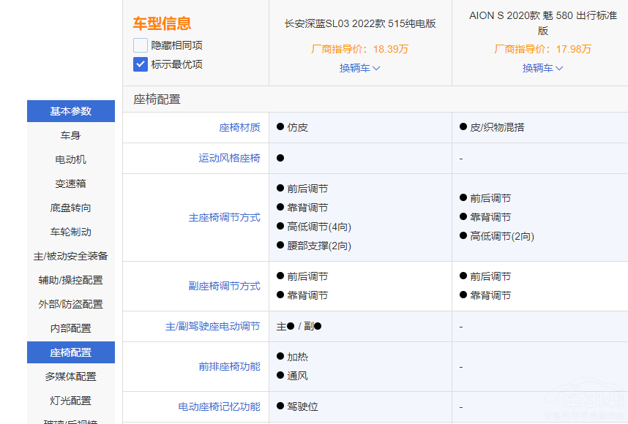Viewport: 628px width, 424px height.
Task: Select 主/被动安全装备 in the sidebar
Action: [70, 255]
